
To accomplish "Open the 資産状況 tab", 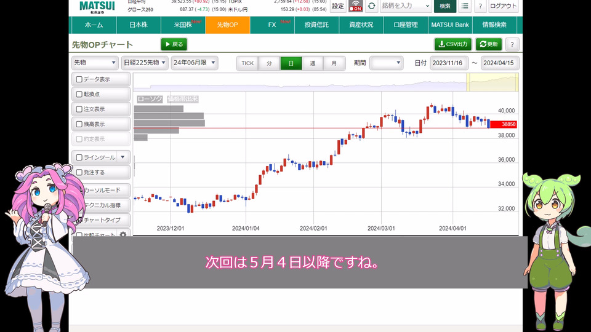I will point(361,25).
